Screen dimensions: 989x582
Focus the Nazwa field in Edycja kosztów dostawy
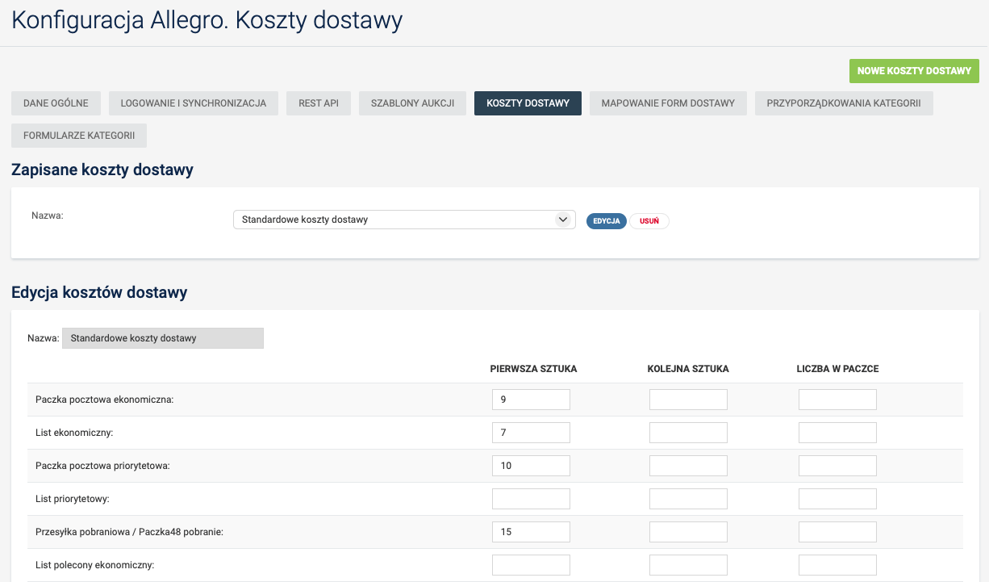pos(163,338)
